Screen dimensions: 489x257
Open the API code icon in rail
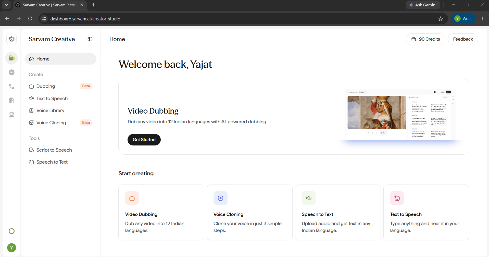[x=11, y=72]
